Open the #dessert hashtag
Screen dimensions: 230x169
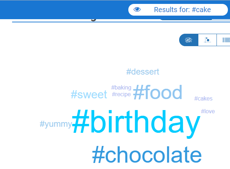pos(143,72)
